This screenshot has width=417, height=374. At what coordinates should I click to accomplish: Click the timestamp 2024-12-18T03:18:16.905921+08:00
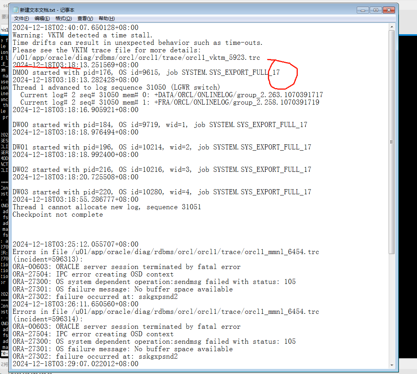pos(76,110)
